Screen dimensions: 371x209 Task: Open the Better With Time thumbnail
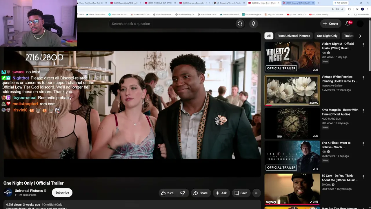[x=292, y=123]
